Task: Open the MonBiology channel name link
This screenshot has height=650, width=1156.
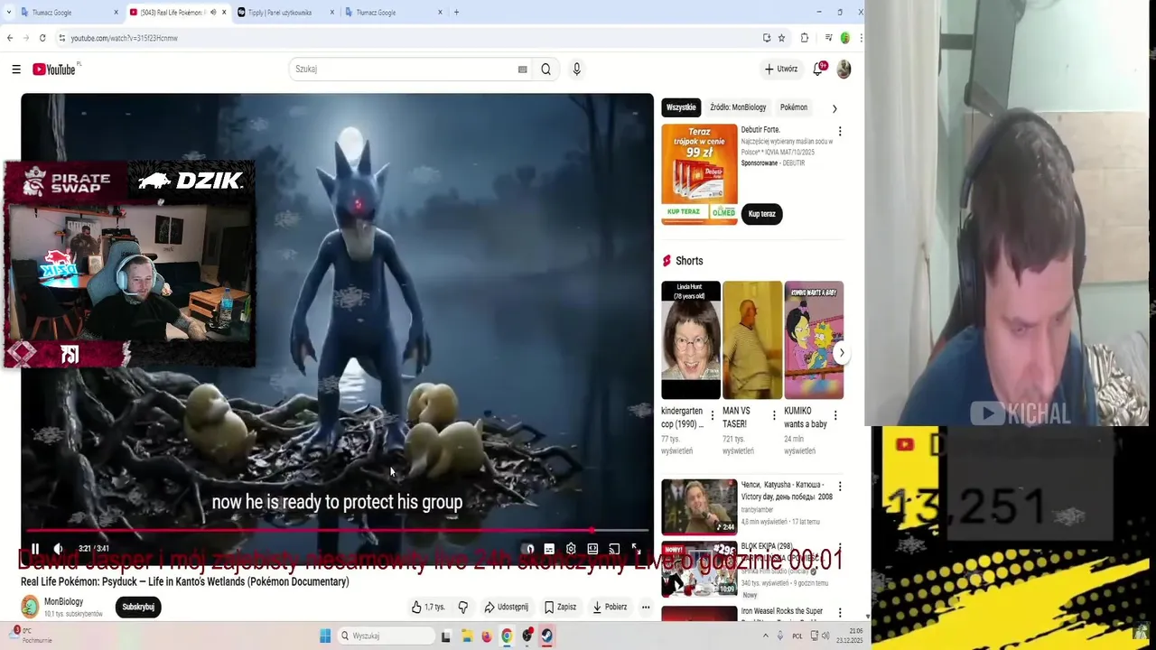Action: 63,601
